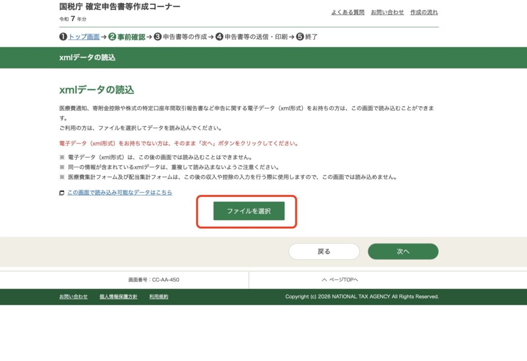Viewport: 527px width, 361px height.
Task: Open the よくある質問 link
Action: [347, 12]
